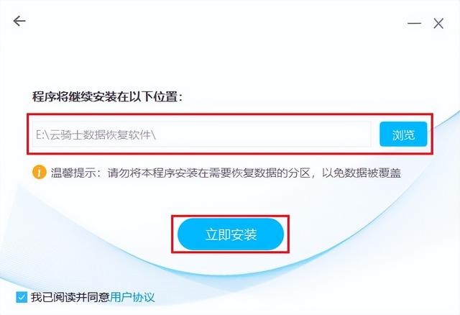Click the 程序将继续安装在以下位置 heading
460x315 pixels.
(x=107, y=96)
